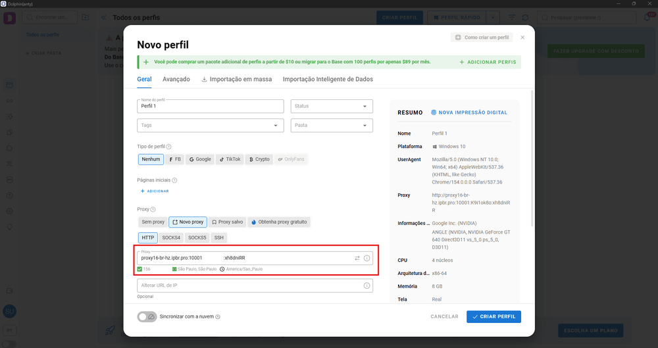Open the users icon in the sidebar
Image resolution: width=658 pixels, height=348 pixels.
(x=10, y=164)
